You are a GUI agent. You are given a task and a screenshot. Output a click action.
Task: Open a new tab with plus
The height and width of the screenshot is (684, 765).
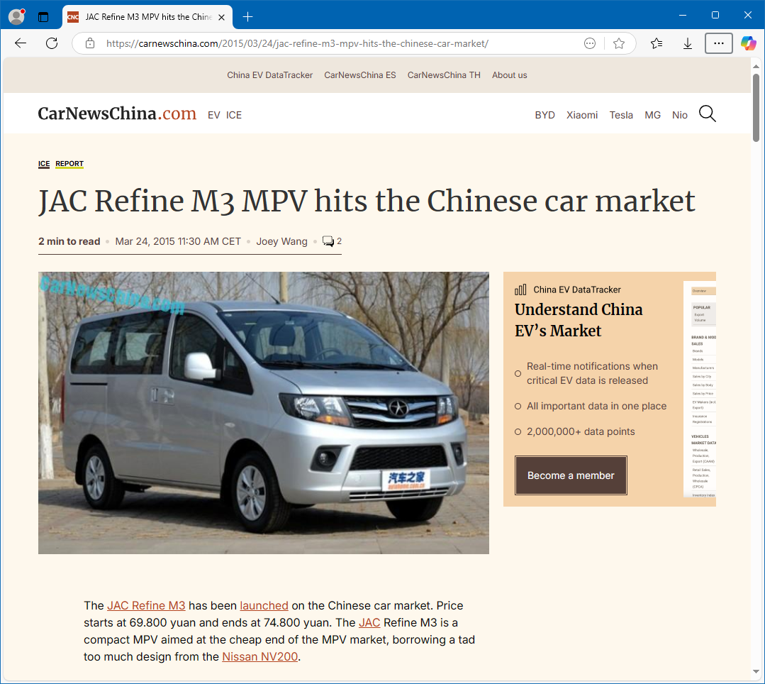click(248, 17)
